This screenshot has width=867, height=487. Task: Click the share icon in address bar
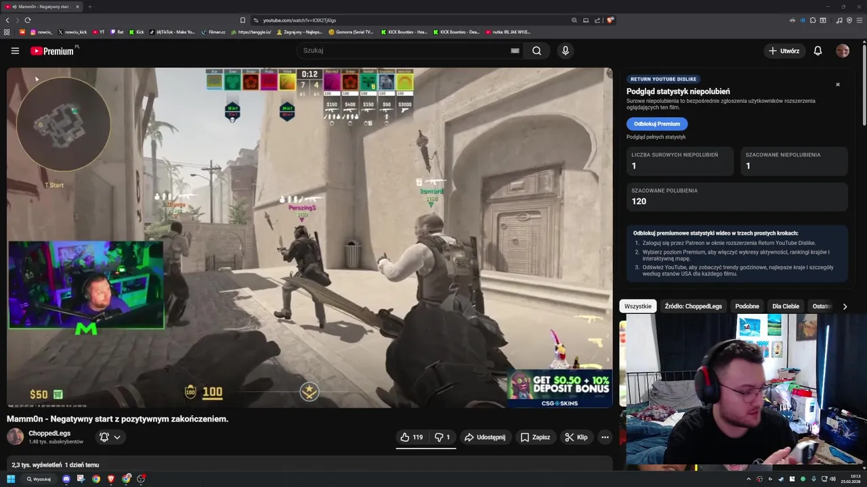[x=597, y=20]
